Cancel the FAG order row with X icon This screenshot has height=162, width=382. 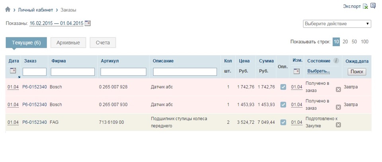(338, 125)
